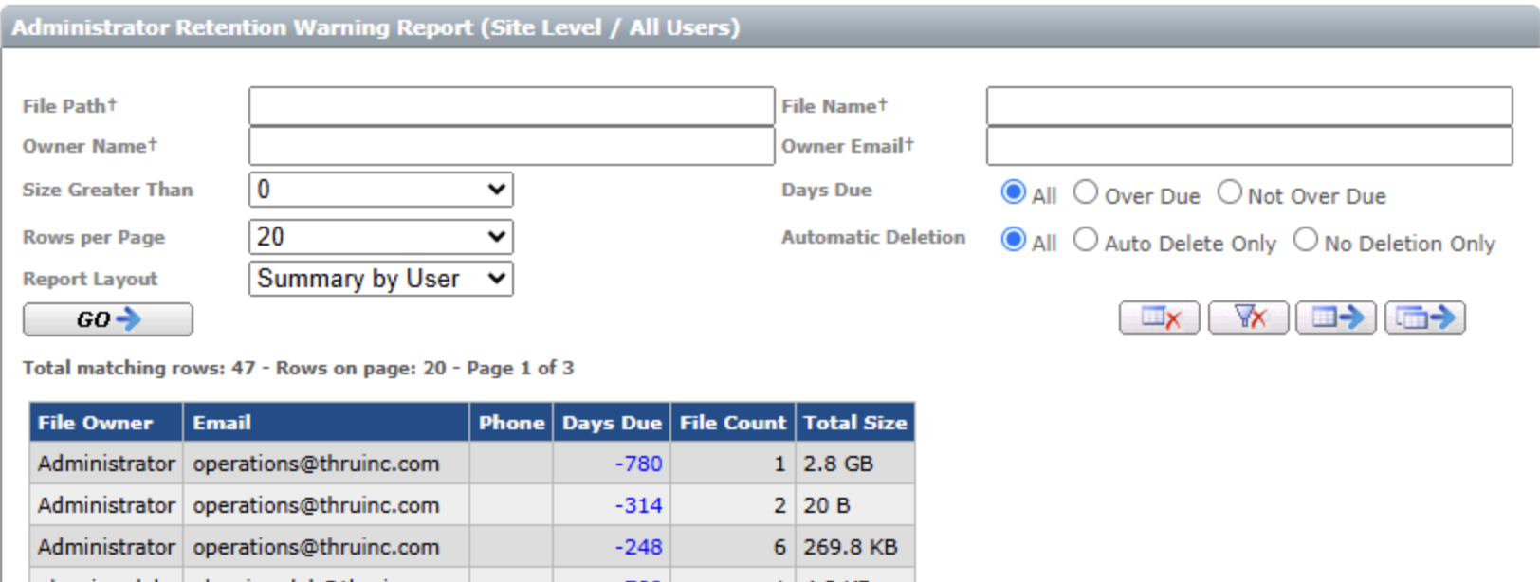Open the Report Layout dropdown
This screenshot has height=582, width=1540.
pyautogui.click(x=380, y=280)
